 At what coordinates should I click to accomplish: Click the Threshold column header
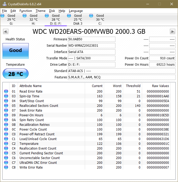click(x=133, y=86)
